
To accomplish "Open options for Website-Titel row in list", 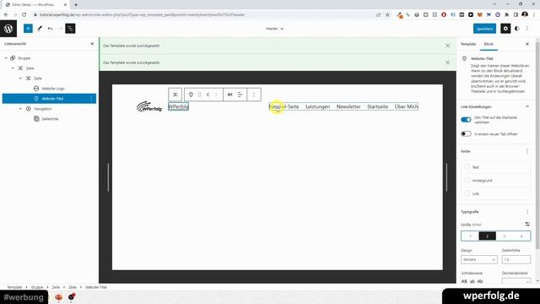I will click(x=91, y=99).
